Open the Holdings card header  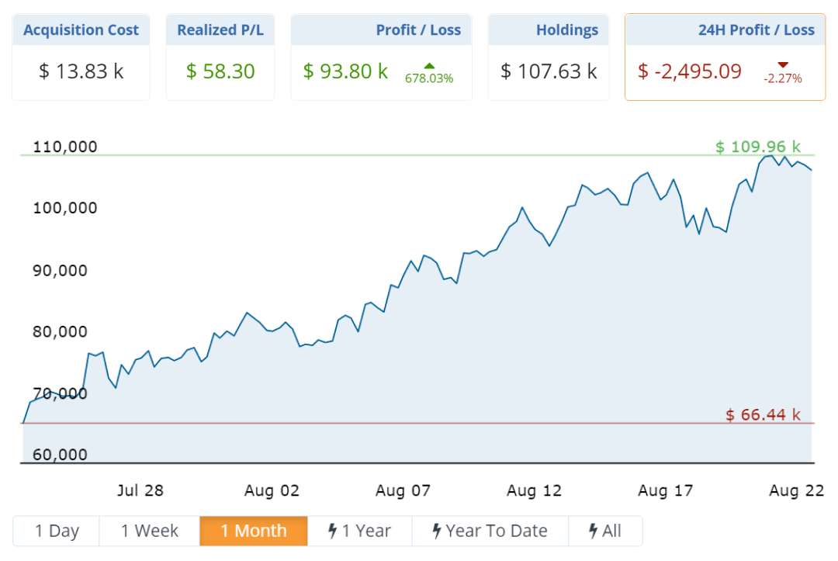point(567,30)
